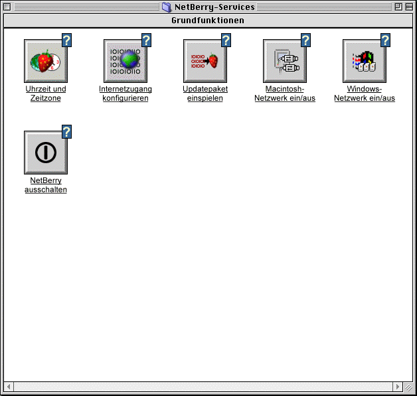Open help badge for Uhrzeit und Zeitzone
Viewport: 417px width, 396px height.
tap(67, 40)
